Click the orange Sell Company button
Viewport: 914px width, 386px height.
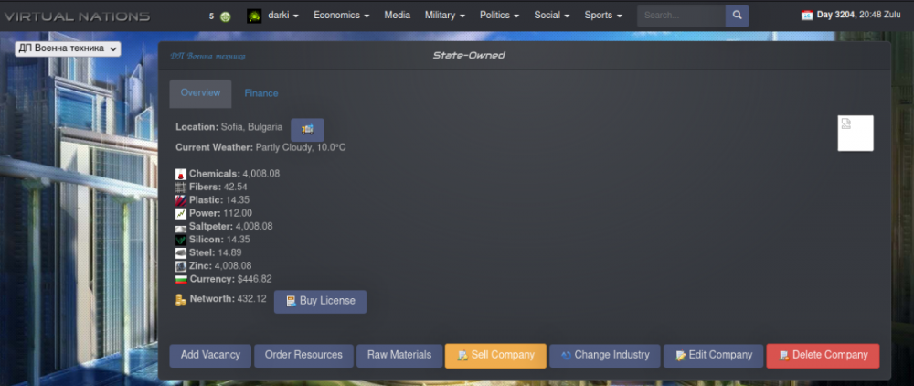coord(495,355)
